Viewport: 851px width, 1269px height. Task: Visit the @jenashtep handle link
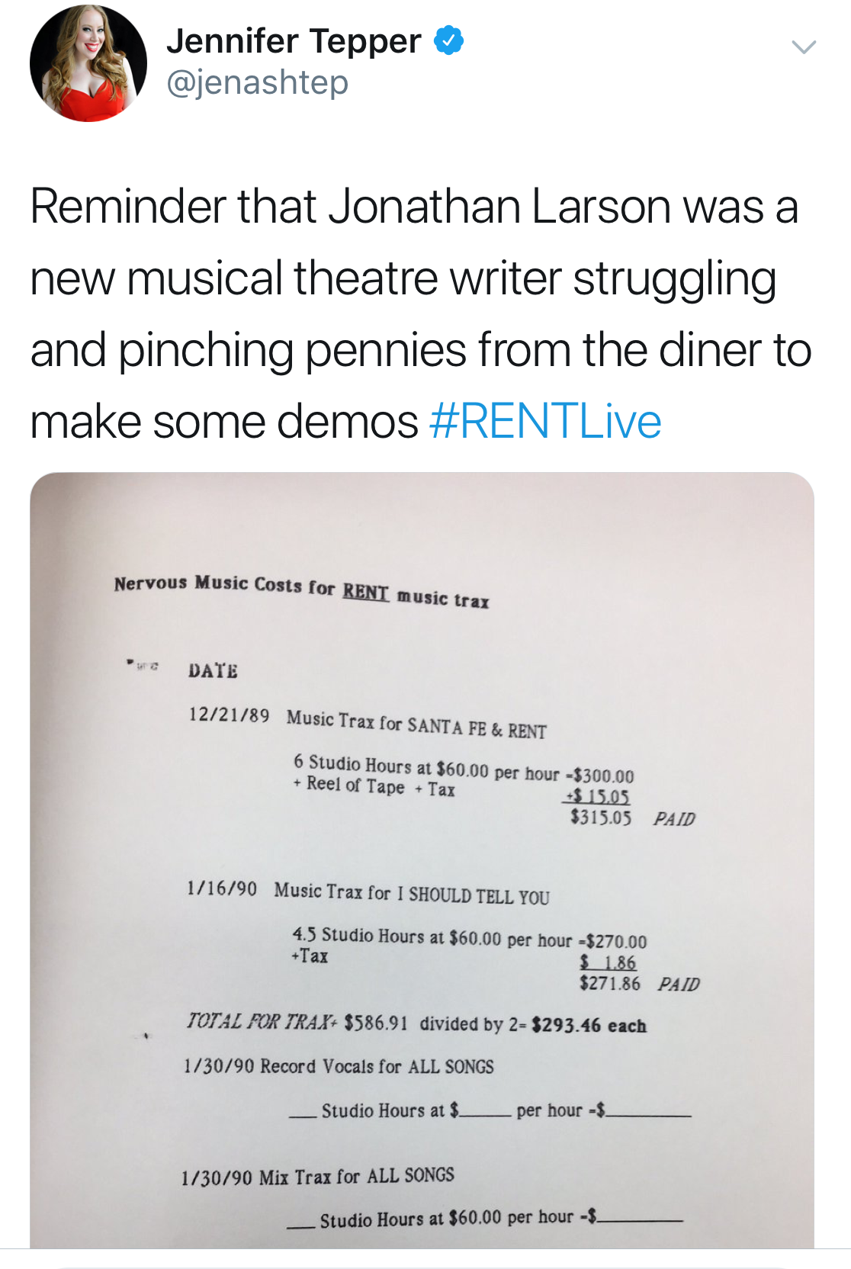pos(257,82)
